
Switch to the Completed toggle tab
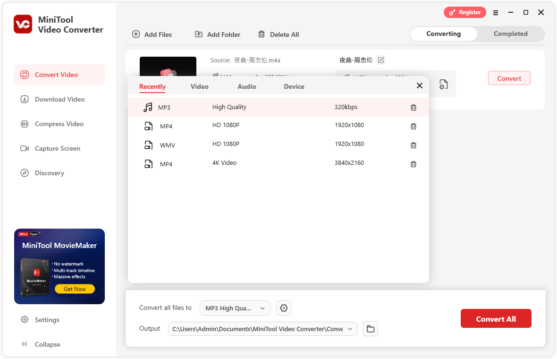510,34
